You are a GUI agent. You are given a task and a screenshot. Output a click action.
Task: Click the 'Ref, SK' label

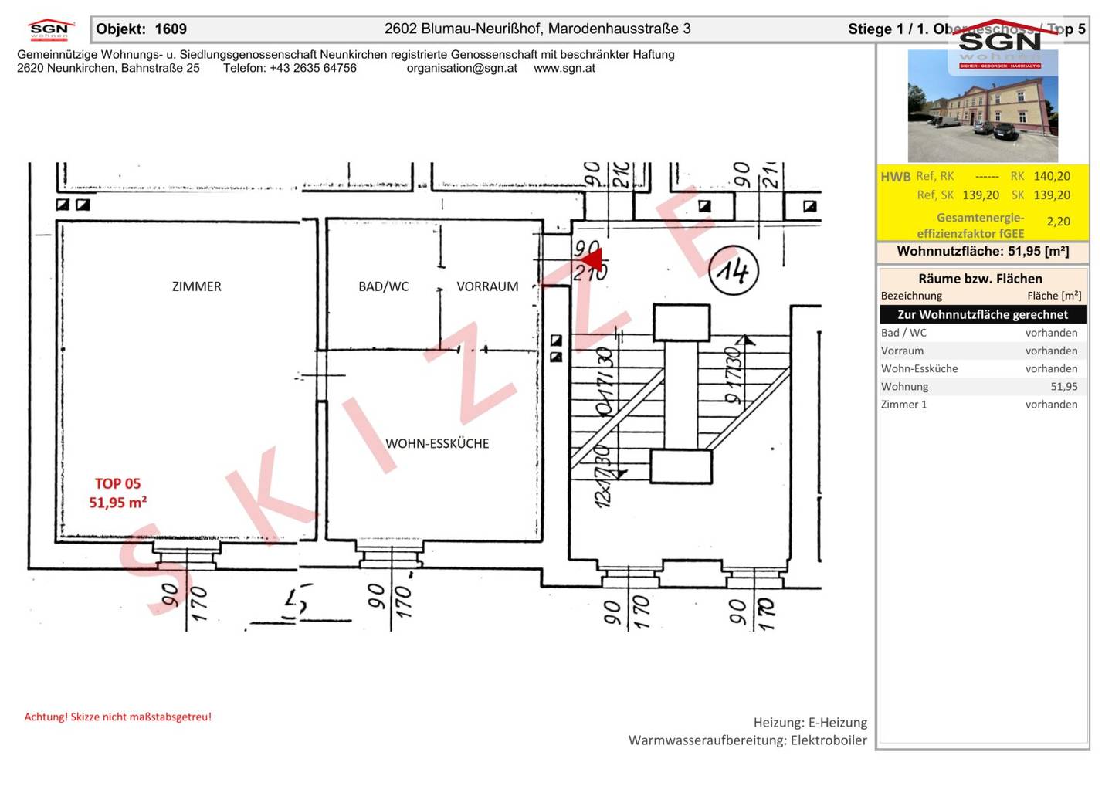click(x=934, y=195)
